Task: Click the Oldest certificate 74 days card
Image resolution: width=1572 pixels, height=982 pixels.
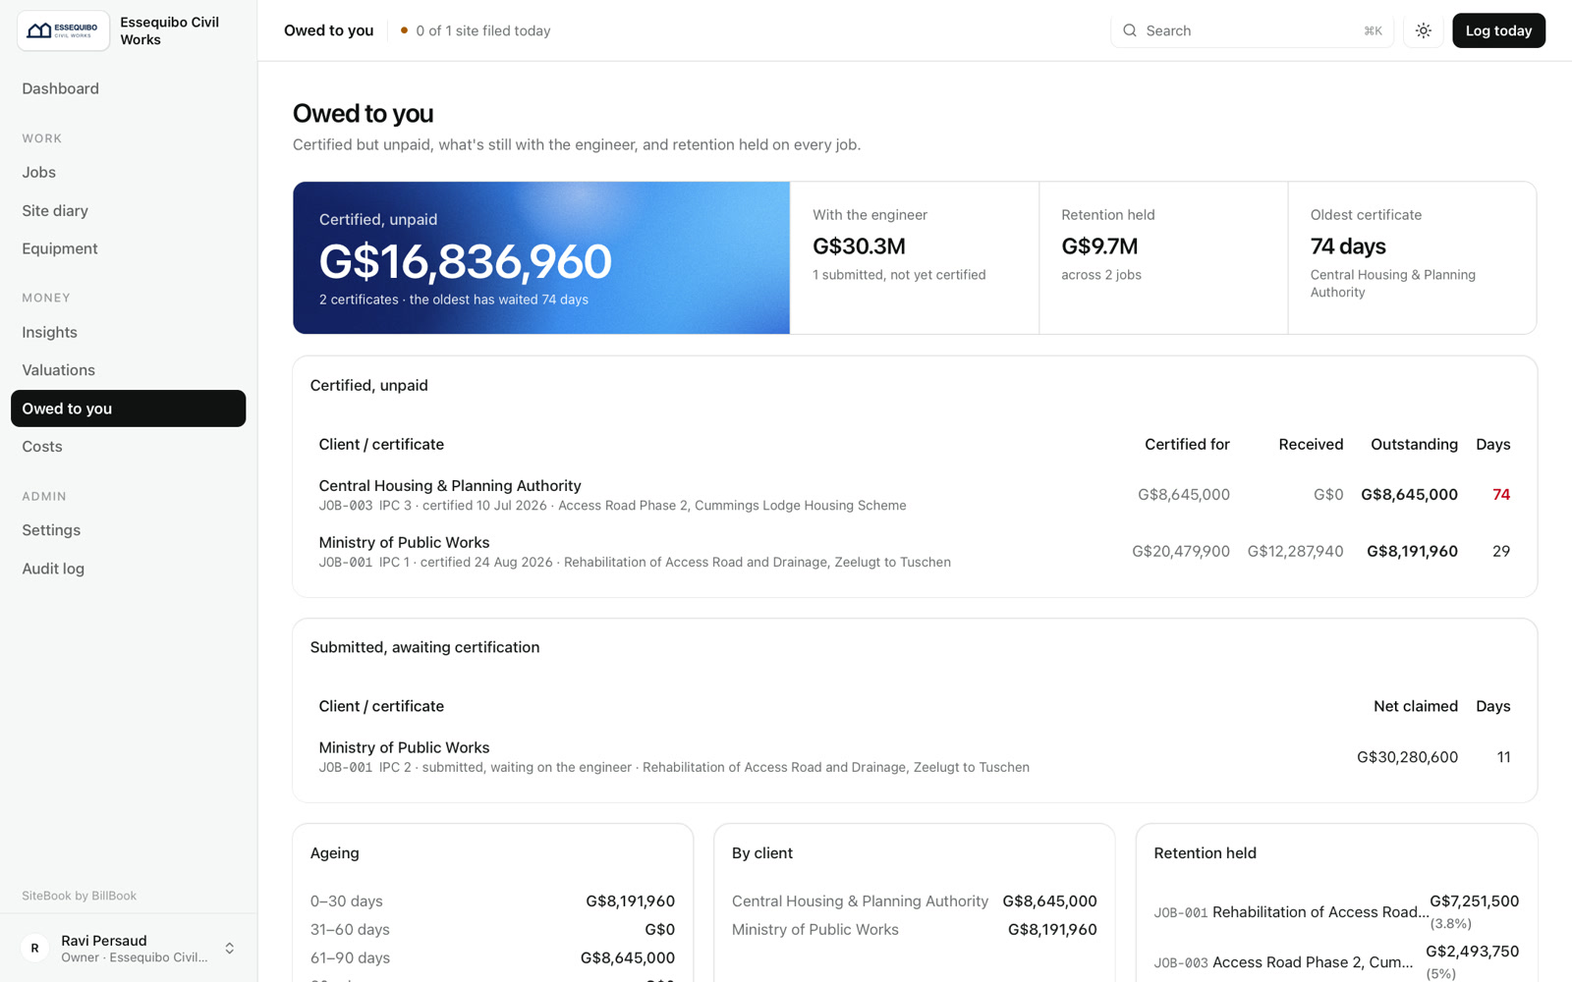Action: pyautogui.click(x=1412, y=257)
